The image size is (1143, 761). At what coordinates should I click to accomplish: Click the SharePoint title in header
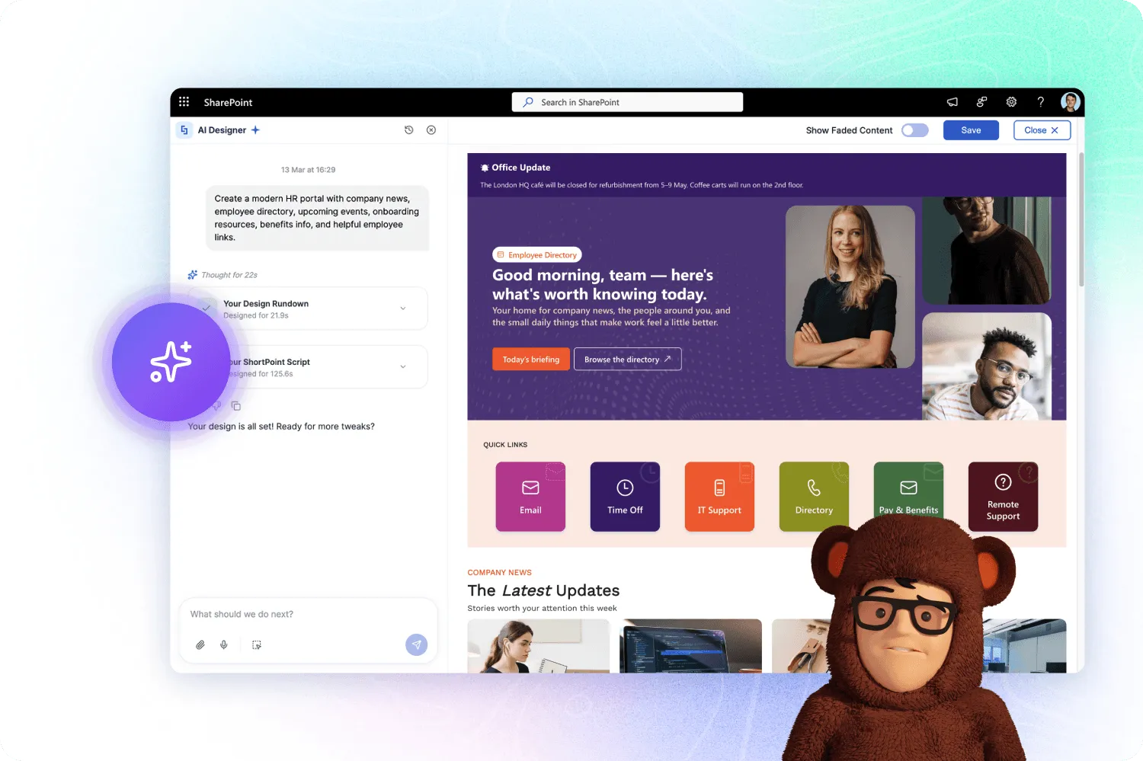(228, 102)
